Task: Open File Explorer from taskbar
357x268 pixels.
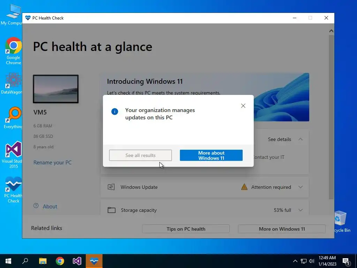Action: 43,261
